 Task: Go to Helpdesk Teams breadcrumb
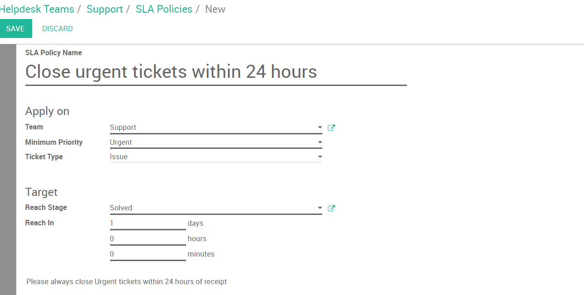pyautogui.click(x=37, y=9)
